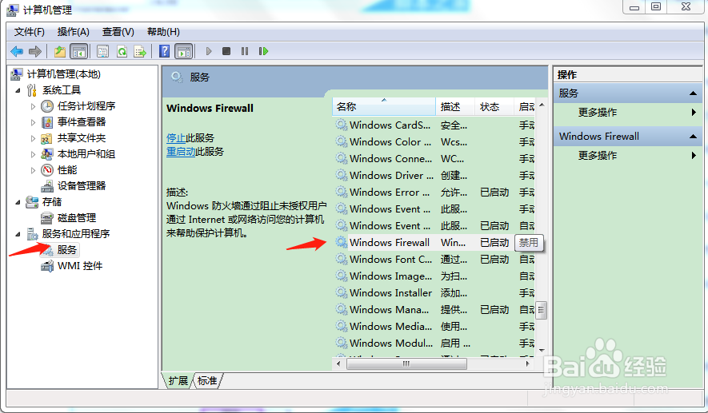Select the Windows Font C... service row
The image size is (708, 413).
[x=434, y=260]
